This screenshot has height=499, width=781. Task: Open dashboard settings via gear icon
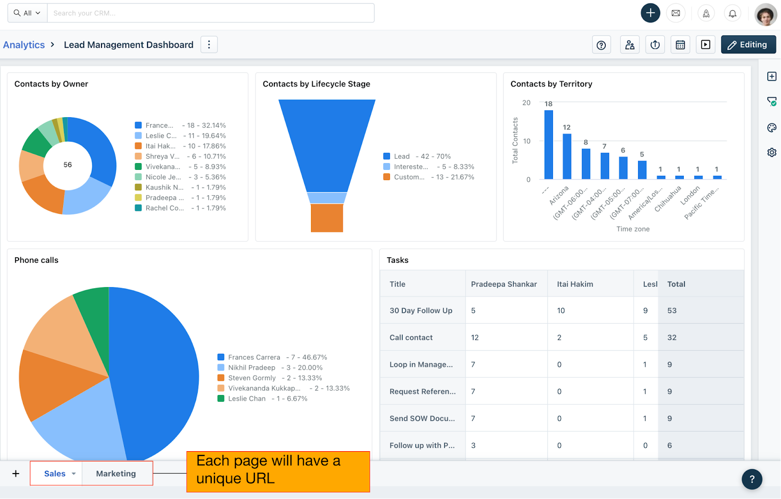click(772, 152)
